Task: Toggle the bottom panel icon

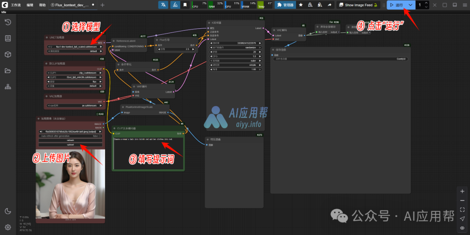Action: (455, 5)
